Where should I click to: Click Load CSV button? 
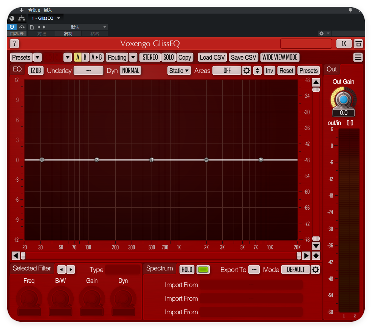click(212, 57)
